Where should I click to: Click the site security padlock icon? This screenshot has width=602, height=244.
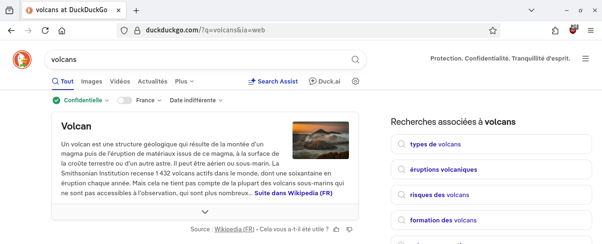click(137, 30)
